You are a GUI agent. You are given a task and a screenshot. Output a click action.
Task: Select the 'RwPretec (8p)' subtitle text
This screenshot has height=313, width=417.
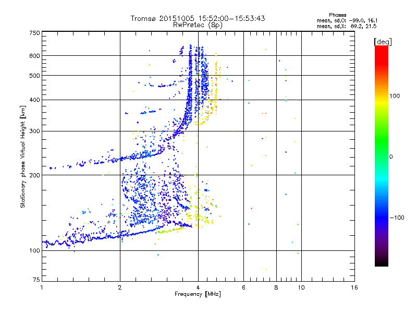[198, 25]
